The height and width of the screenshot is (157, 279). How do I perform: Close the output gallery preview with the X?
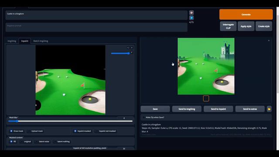coord(269,41)
